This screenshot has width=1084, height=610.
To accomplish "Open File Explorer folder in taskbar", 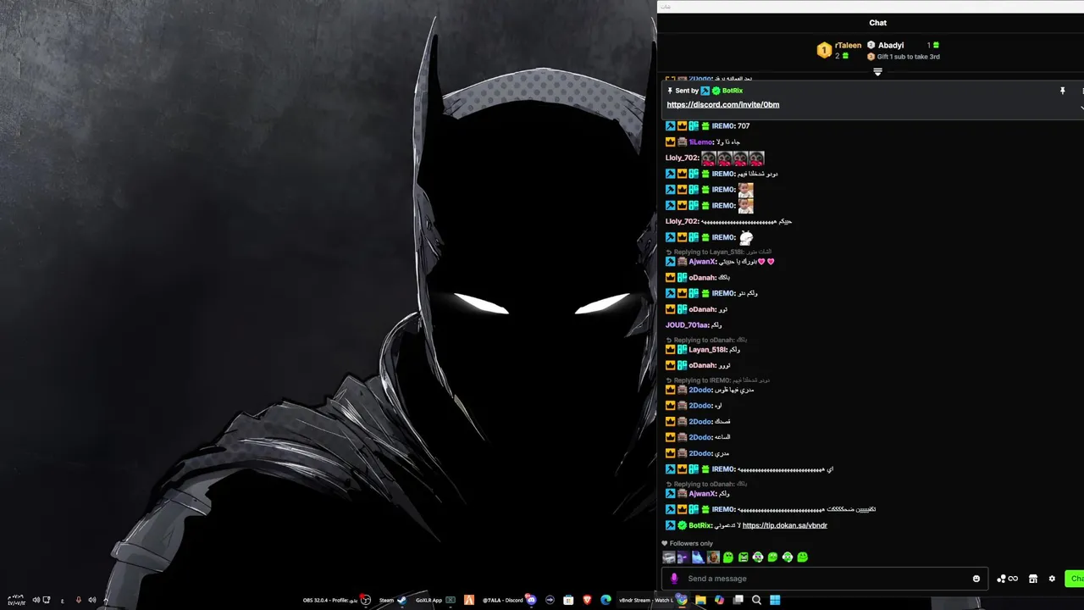I will (700, 600).
